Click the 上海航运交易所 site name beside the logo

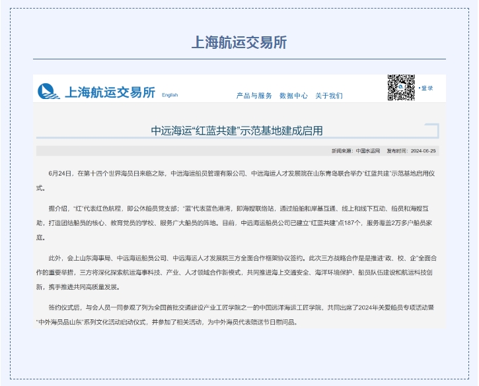point(109,92)
